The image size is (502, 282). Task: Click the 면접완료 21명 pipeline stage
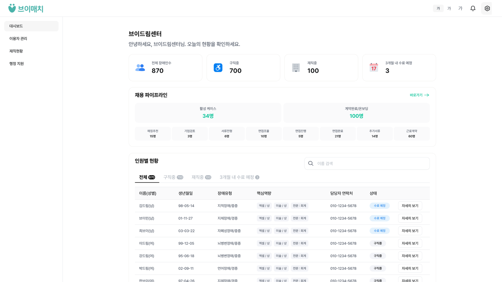point(338,134)
